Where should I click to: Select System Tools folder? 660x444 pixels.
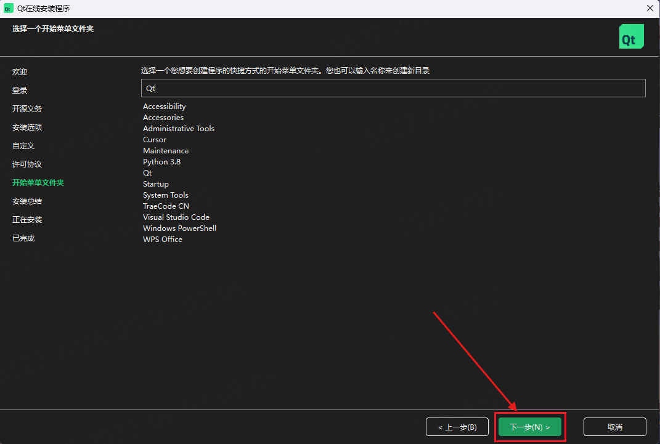[165, 195]
